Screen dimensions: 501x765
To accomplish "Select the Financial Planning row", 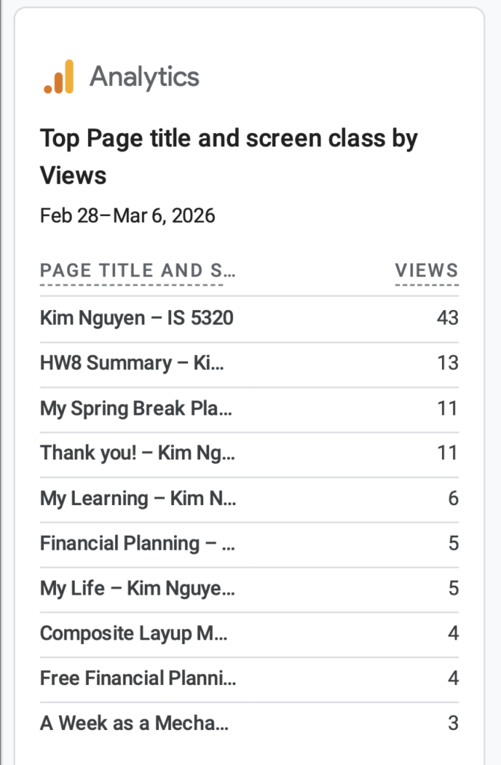I will pos(137,543).
